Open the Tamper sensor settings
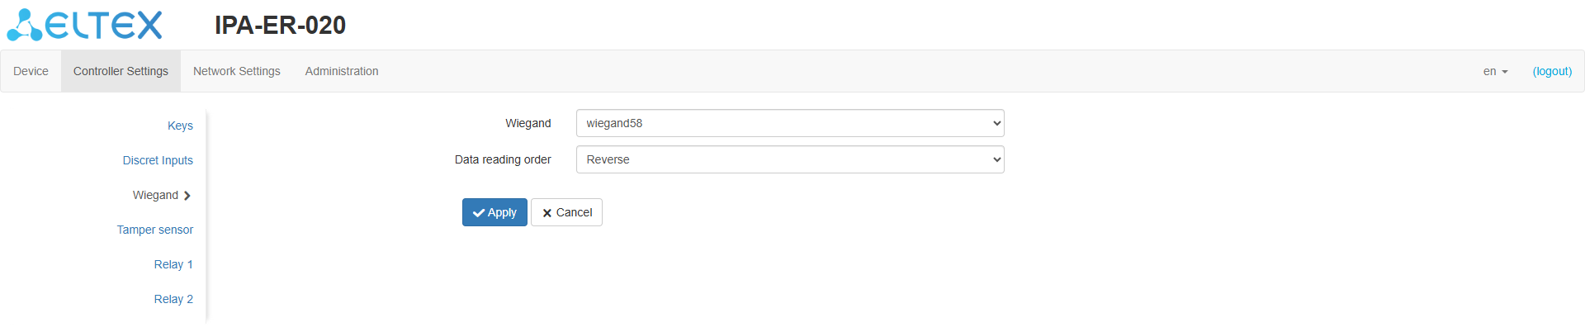The height and width of the screenshot is (332, 1585). coord(155,230)
